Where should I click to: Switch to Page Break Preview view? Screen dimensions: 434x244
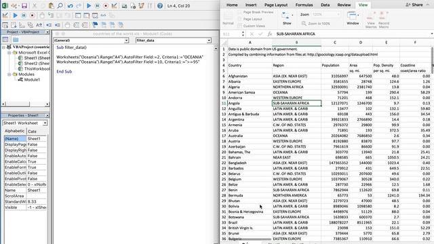[256, 12]
